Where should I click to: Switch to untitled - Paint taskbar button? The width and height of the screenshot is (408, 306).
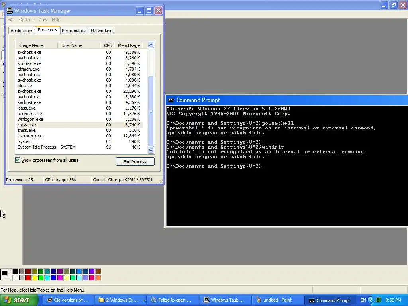coord(277,300)
